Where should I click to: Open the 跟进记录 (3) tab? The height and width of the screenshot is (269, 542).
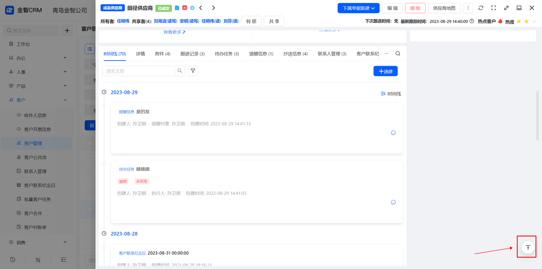coord(193,54)
